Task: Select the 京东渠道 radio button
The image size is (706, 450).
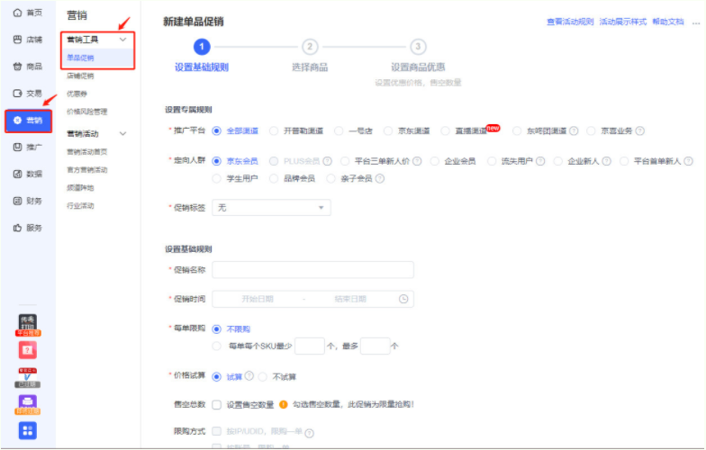Action: (388, 131)
